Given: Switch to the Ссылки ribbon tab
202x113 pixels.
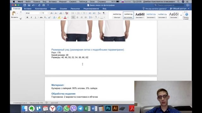Looking at the screenshot, I should click(x=63, y=9).
